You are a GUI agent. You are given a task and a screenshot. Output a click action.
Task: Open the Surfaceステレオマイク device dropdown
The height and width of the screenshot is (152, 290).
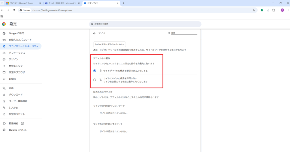(110, 44)
